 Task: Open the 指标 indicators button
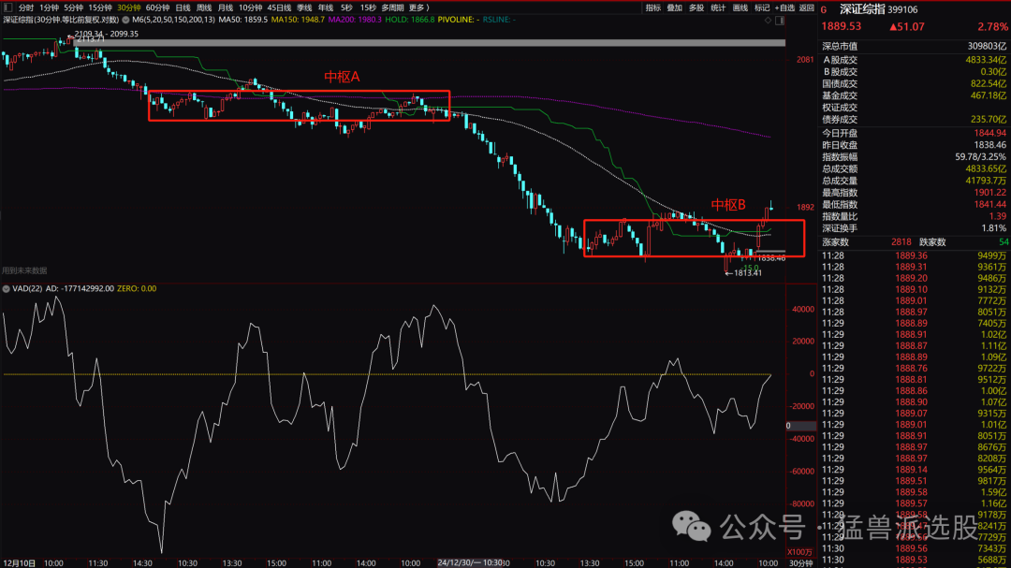[653, 7]
